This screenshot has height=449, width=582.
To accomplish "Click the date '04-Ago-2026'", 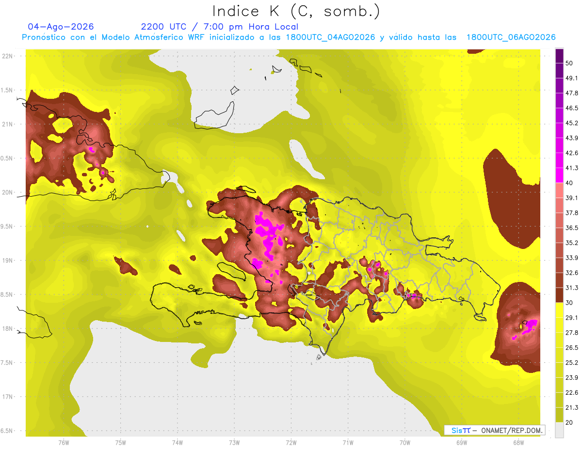I will click(61, 27).
